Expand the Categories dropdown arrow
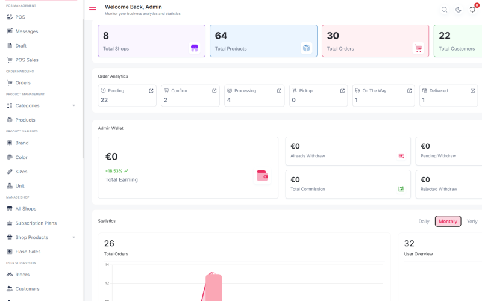482x301 pixels. [74, 105]
